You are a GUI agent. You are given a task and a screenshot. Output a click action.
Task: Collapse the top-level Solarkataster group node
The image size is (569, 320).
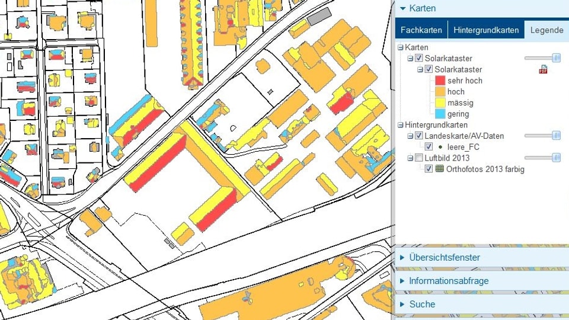(x=410, y=59)
